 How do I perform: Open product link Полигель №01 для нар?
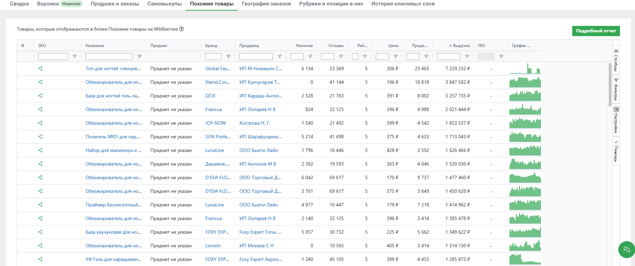(113, 137)
